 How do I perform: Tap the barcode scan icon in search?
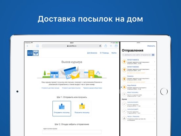pos(153,55)
